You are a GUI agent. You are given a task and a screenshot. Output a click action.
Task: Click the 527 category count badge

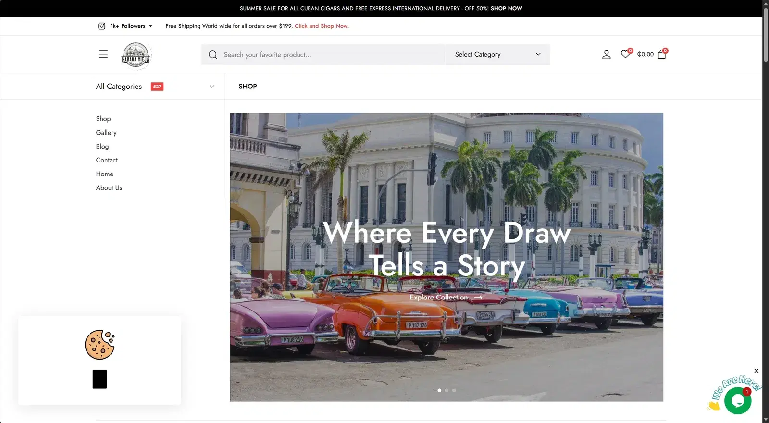[157, 87]
